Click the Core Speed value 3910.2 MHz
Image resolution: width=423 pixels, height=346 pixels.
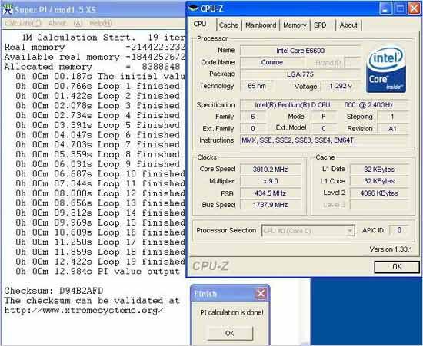coord(270,170)
